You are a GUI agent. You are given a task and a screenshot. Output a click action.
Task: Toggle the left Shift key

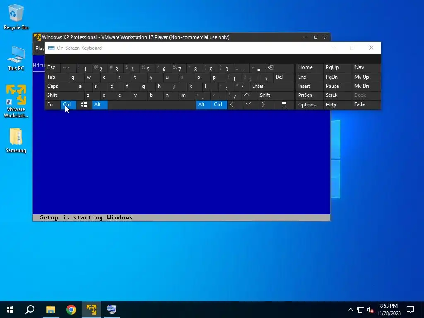(64, 95)
